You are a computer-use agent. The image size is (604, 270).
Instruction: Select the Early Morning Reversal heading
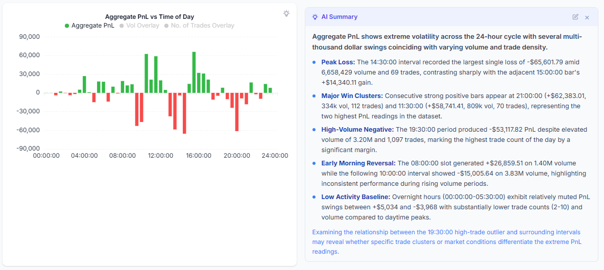click(x=358, y=163)
